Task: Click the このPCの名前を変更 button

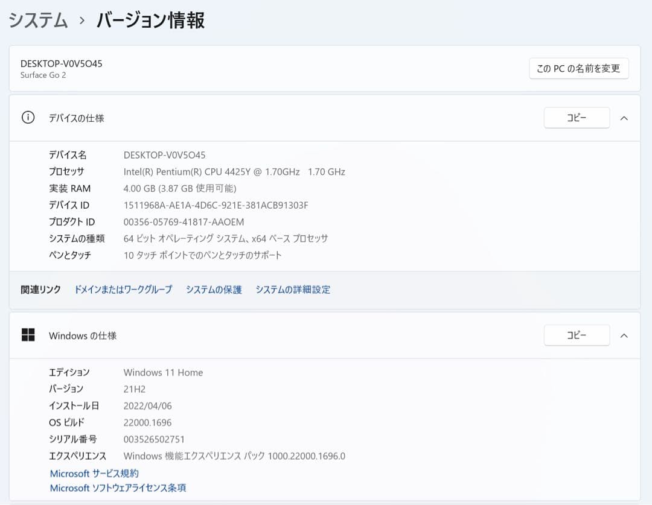Action: tap(578, 68)
